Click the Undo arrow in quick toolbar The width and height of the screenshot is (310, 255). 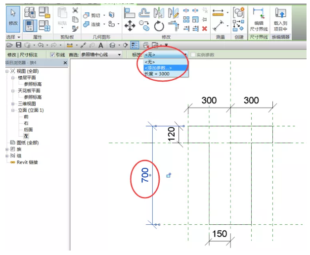41,45
